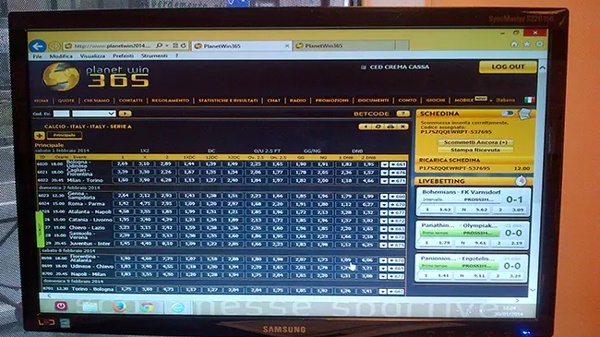Click the refresh icon above the odds table
Image resolution: width=600 pixels, height=337 pixels.
[x=378, y=126]
